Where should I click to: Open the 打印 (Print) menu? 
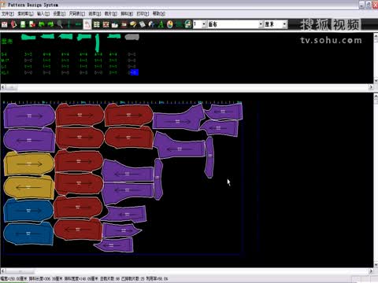(x=143, y=13)
